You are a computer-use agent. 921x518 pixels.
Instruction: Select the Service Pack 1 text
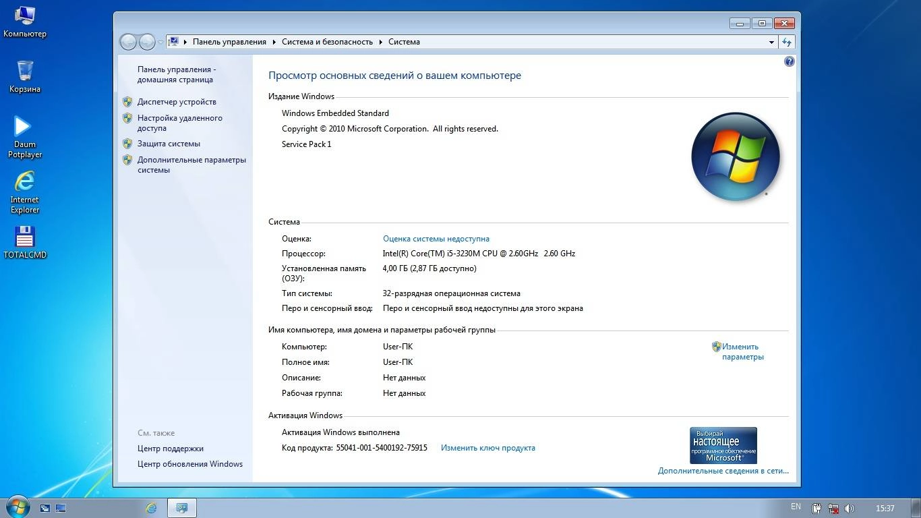[x=307, y=144]
